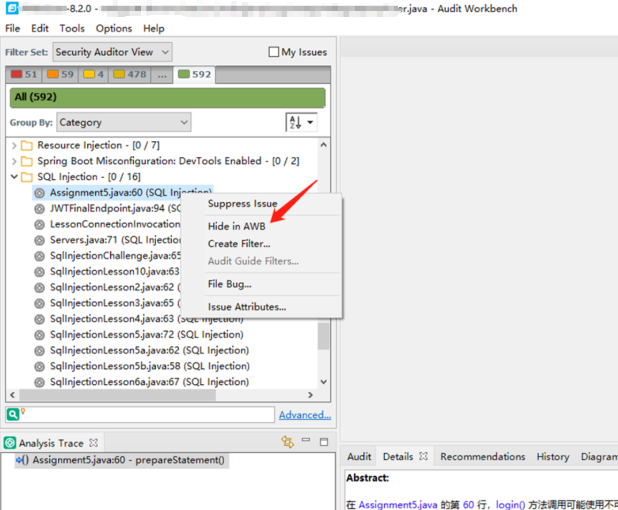The width and height of the screenshot is (618, 510).
Task: Expand the Resource Injection folder
Action: [14, 146]
